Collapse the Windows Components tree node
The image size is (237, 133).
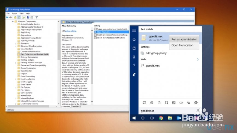click(13, 22)
